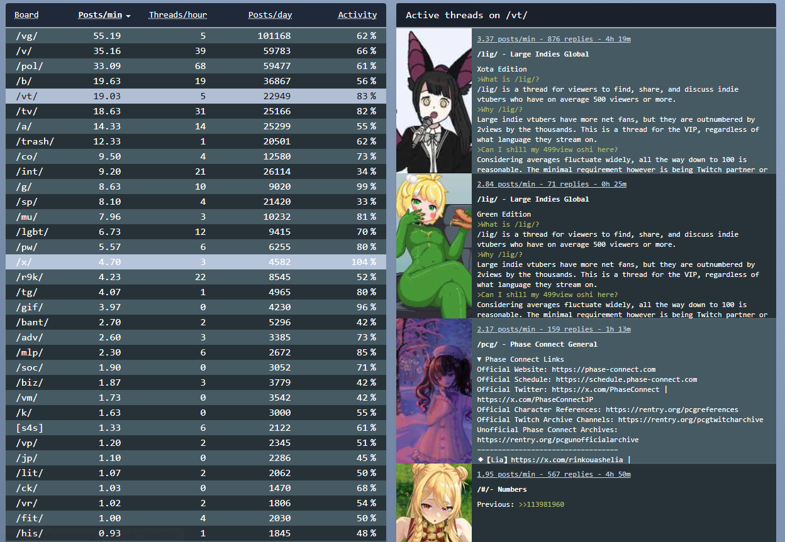Screen dimensions: 785x542
Task: Select the /vp/ board row
Action: (196, 443)
